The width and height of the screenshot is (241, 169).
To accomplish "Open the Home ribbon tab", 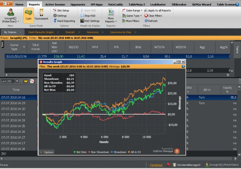I will pos(19,4).
